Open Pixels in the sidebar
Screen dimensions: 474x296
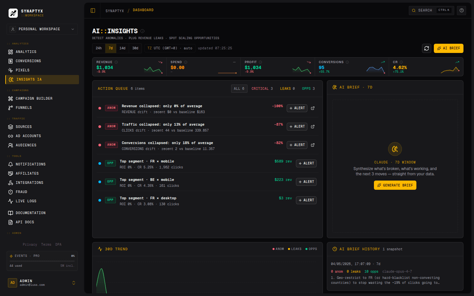pos(42,70)
